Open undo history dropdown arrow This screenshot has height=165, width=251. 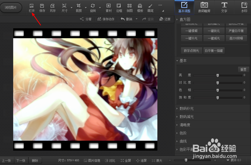pos(137,19)
